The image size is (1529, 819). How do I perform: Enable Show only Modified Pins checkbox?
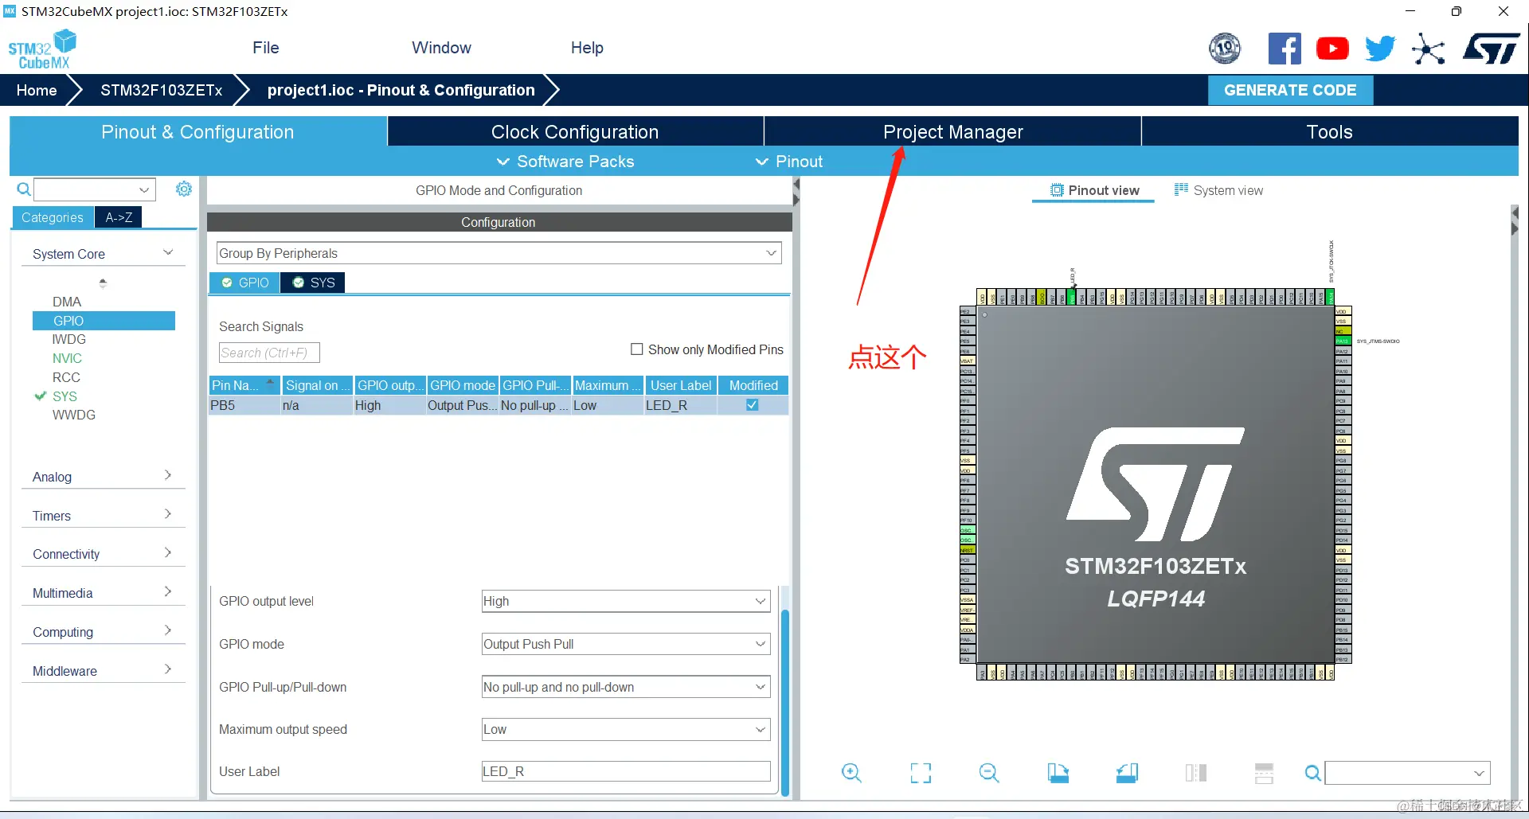[x=636, y=349]
